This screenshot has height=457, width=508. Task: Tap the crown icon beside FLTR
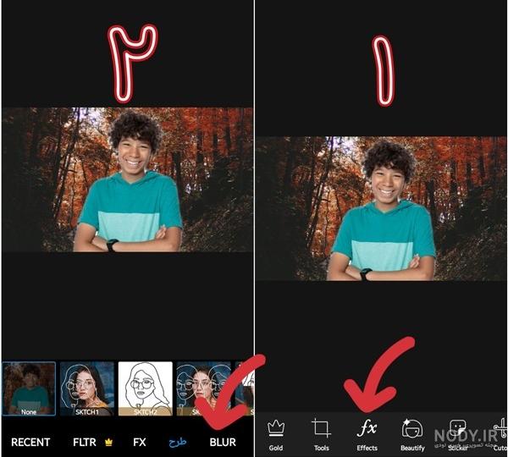(108, 442)
